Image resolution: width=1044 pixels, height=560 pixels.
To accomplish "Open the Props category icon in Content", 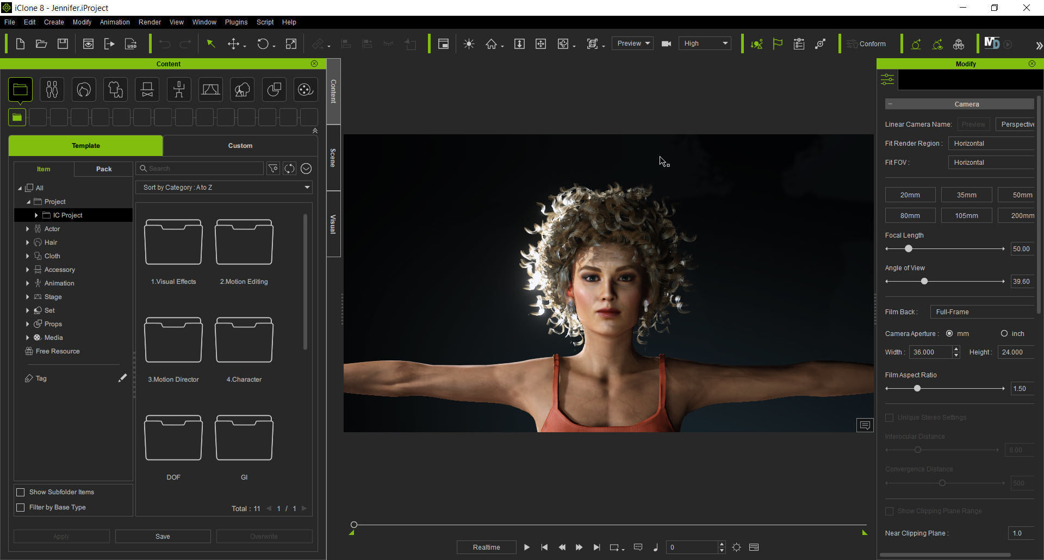I will [274, 90].
